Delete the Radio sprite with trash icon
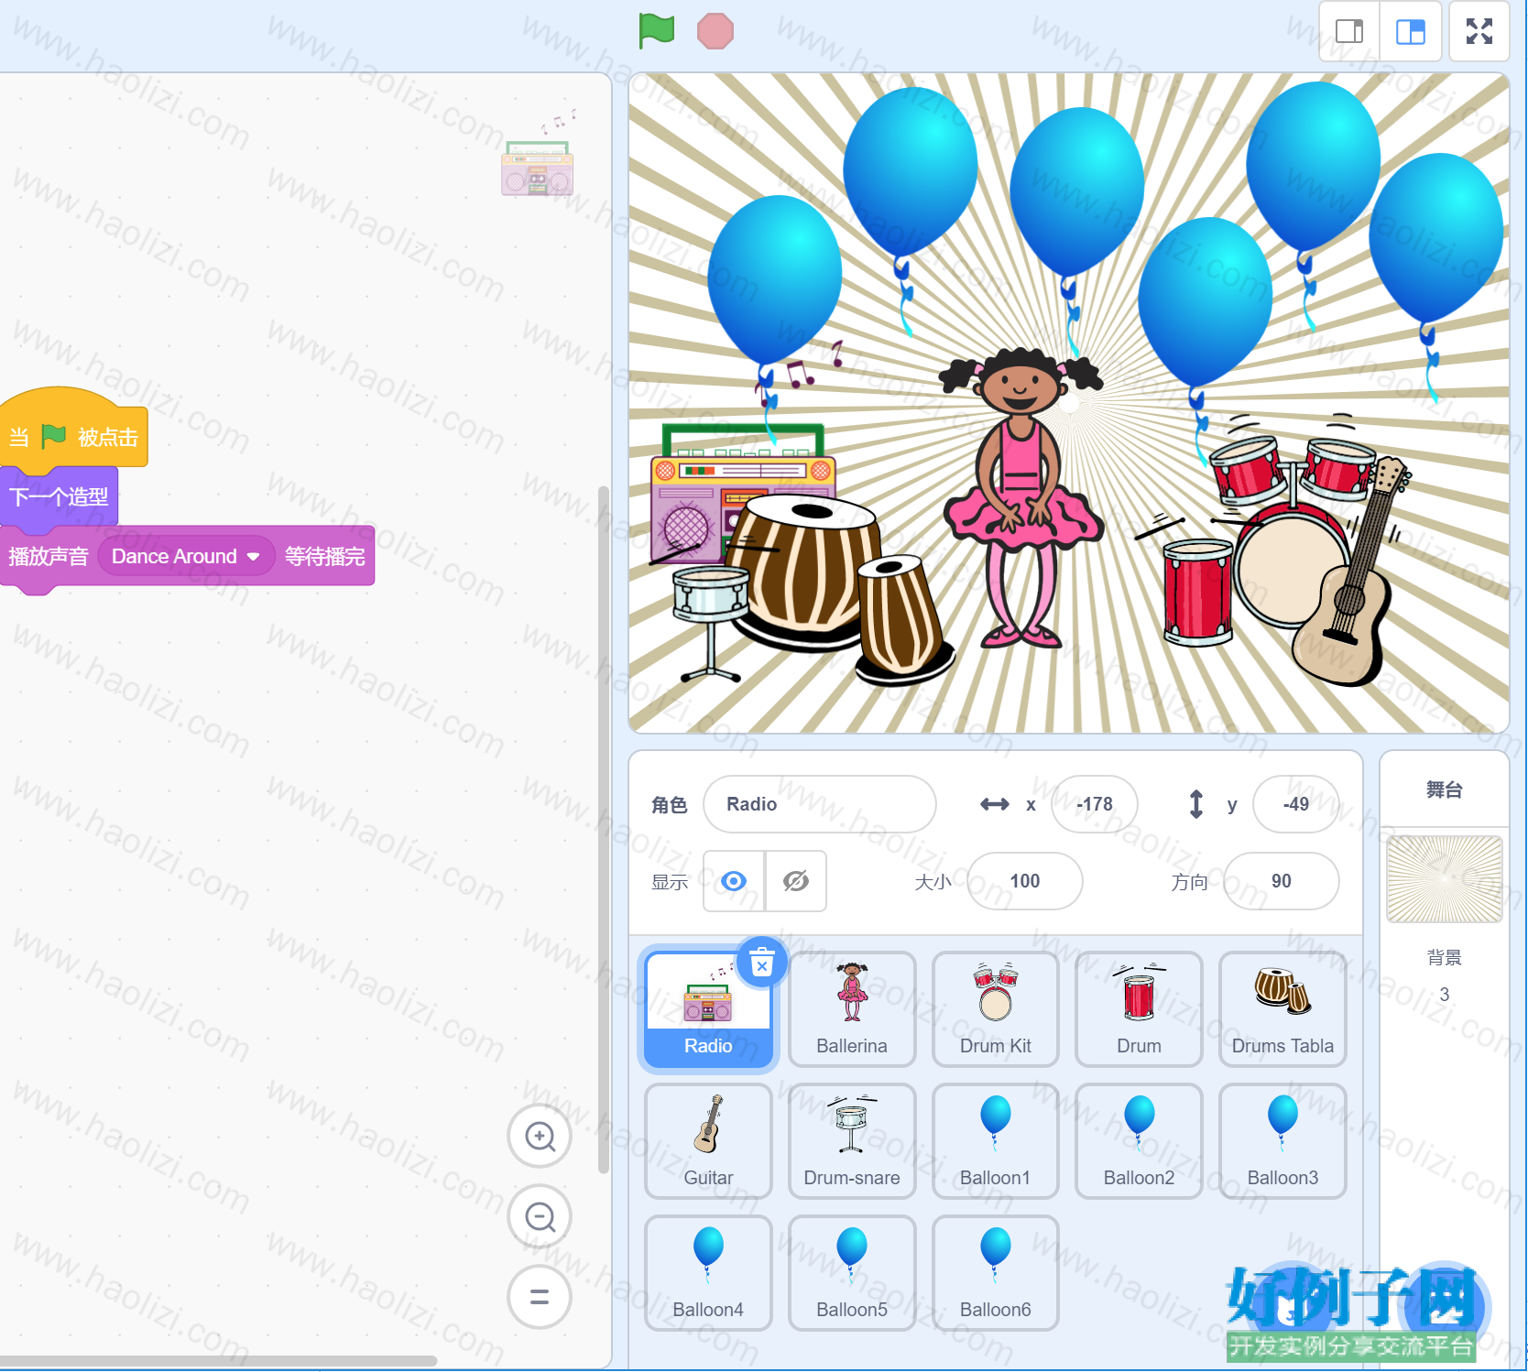 [x=762, y=963]
